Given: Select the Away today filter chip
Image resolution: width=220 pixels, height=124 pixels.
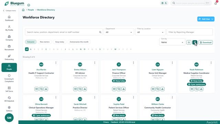Looking at the screenshot, I should point(59,42).
